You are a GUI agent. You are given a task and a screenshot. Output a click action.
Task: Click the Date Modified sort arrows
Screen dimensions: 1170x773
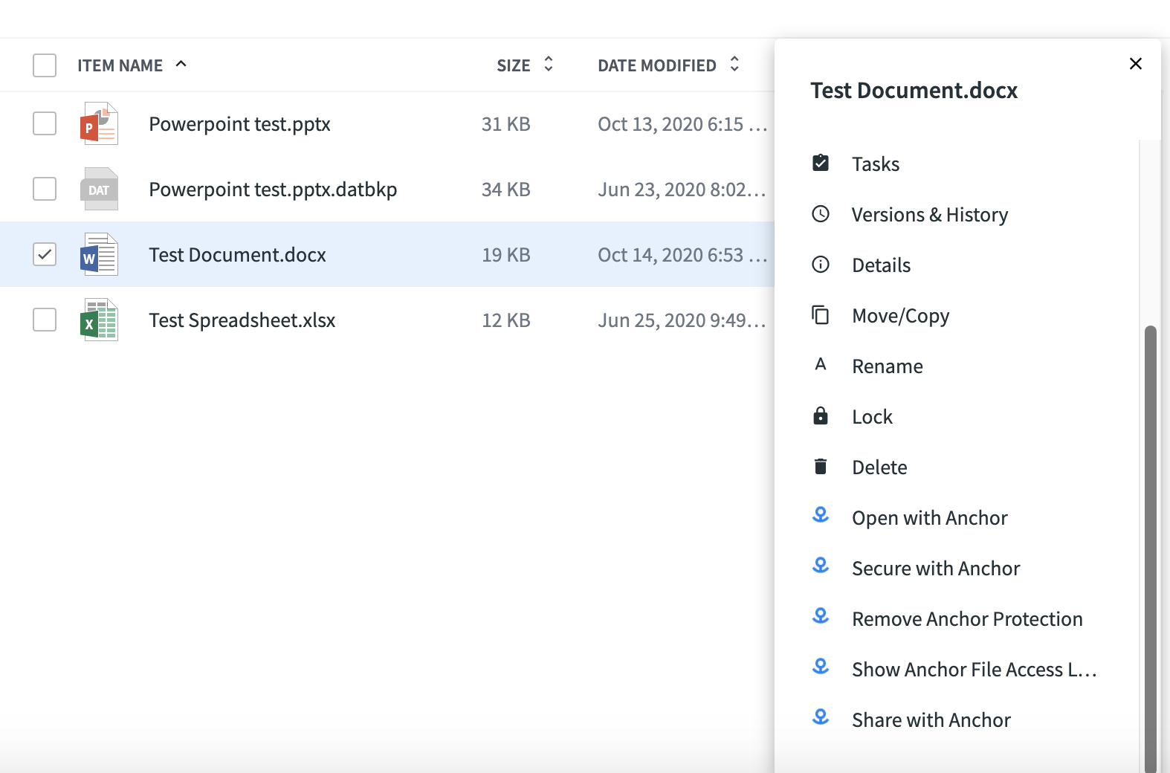(x=734, y=64)
